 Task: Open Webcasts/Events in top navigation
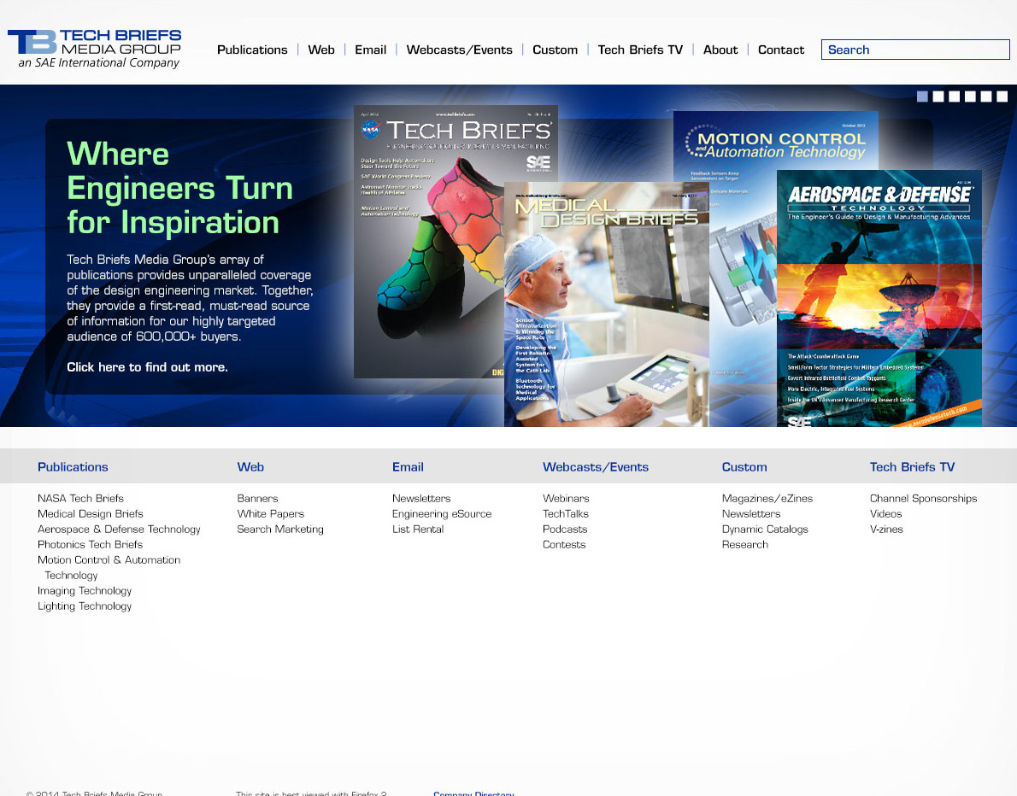pos(459,50)
